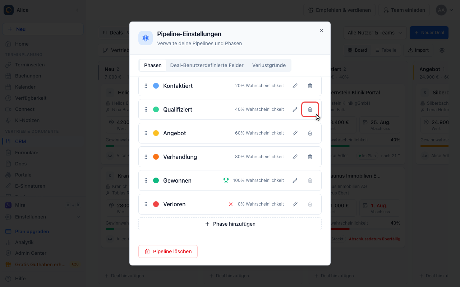Switch to Deal-Benutzerdefinierte Felder tab
This screenshot has width=460, height=287.
207,65
